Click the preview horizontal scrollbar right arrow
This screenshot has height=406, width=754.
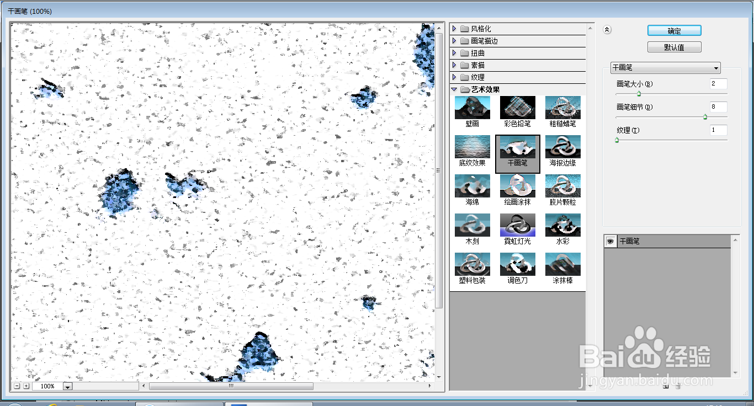click(431, 386)
